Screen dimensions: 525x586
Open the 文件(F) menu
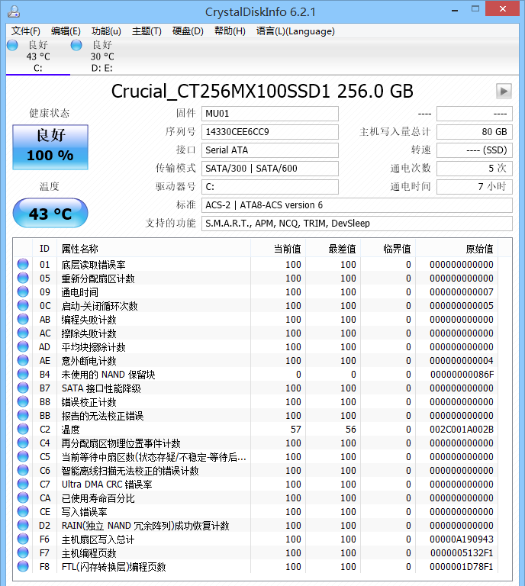(26, 31)
